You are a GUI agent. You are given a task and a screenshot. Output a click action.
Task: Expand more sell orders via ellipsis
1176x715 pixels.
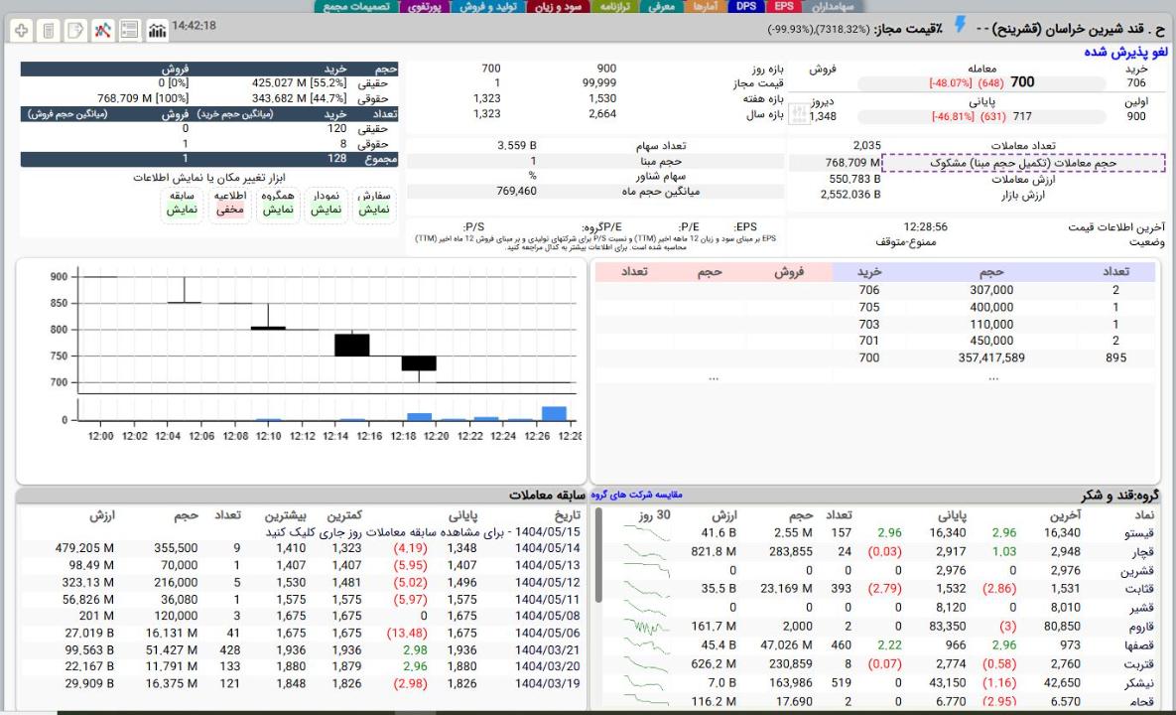(x=712, y=377)
